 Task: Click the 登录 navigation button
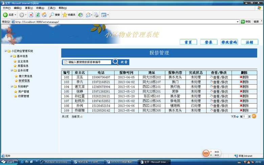tap(208, 42)
